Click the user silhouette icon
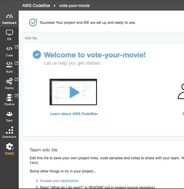Screen dimensions: 184x189 click(181, 91)
